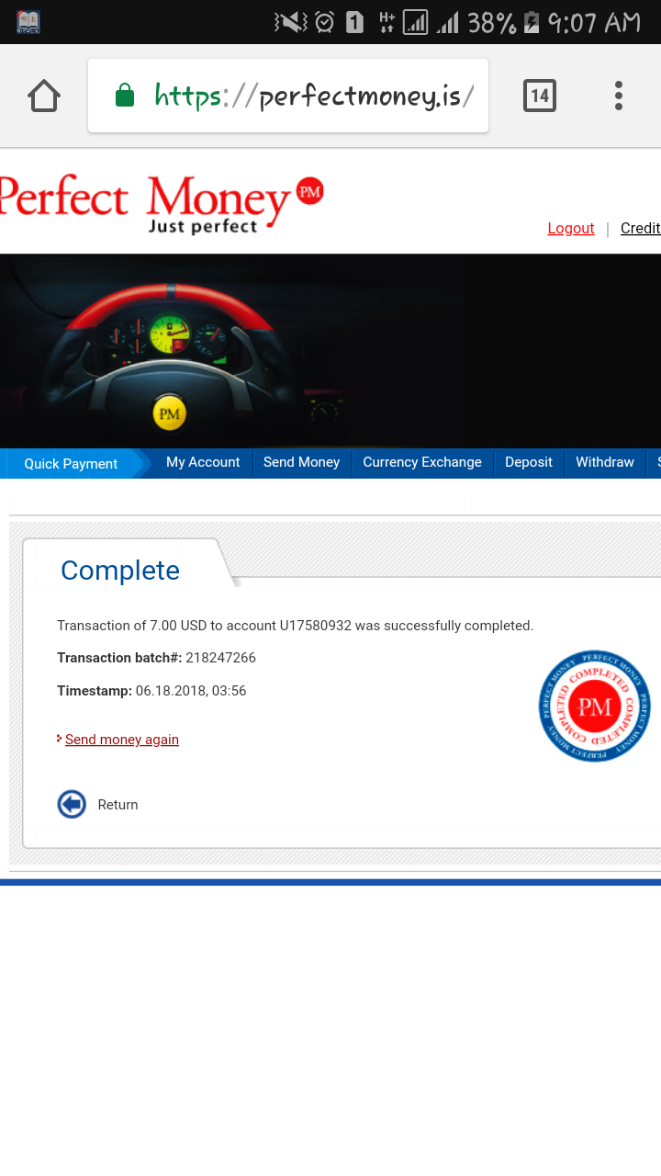Click the blue Return arrow icon
This screenshot has width=661, height=1176.
tap(72, 805)
